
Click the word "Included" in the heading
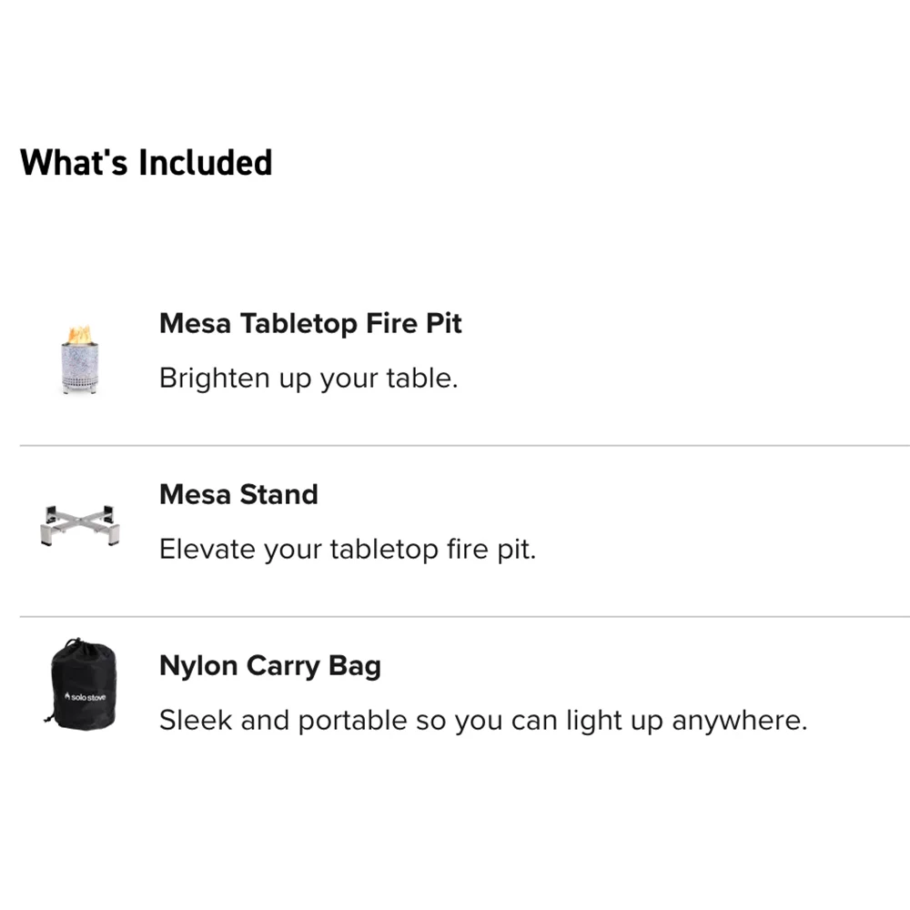[206, 163]
